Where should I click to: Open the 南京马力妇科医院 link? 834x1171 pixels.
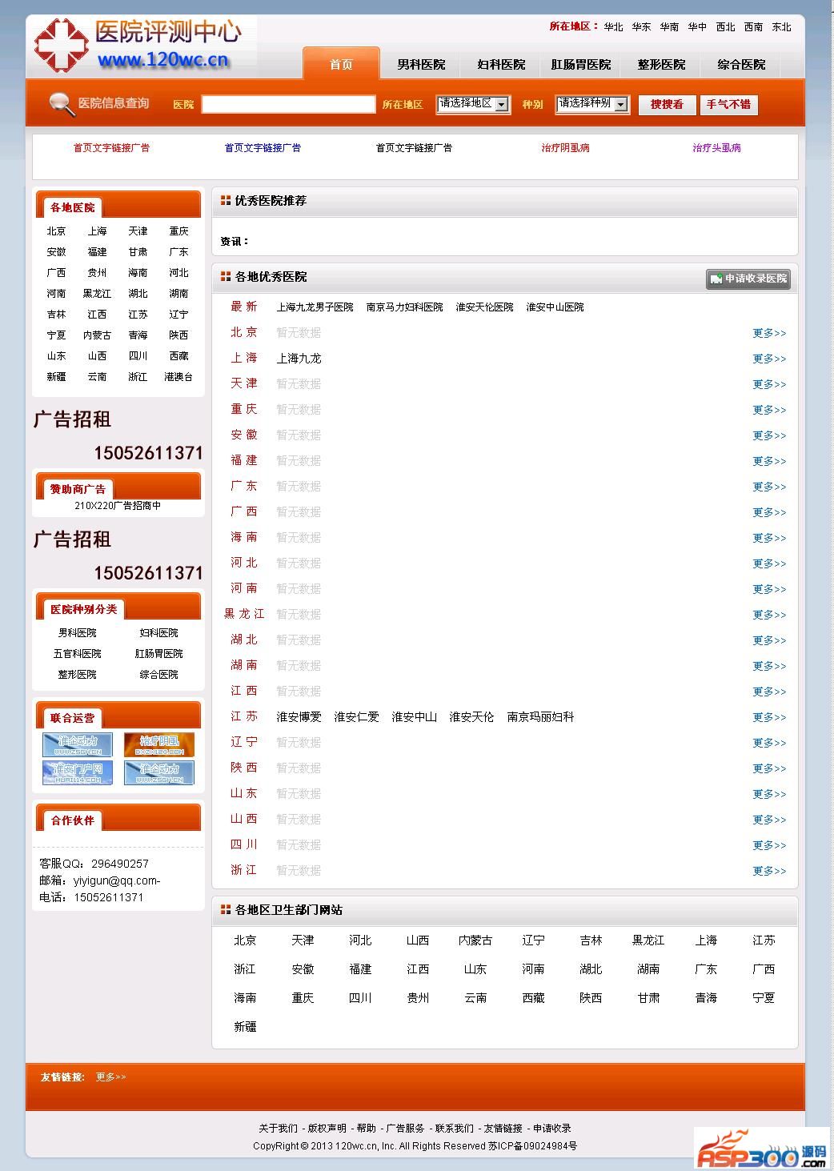point(405,307)
